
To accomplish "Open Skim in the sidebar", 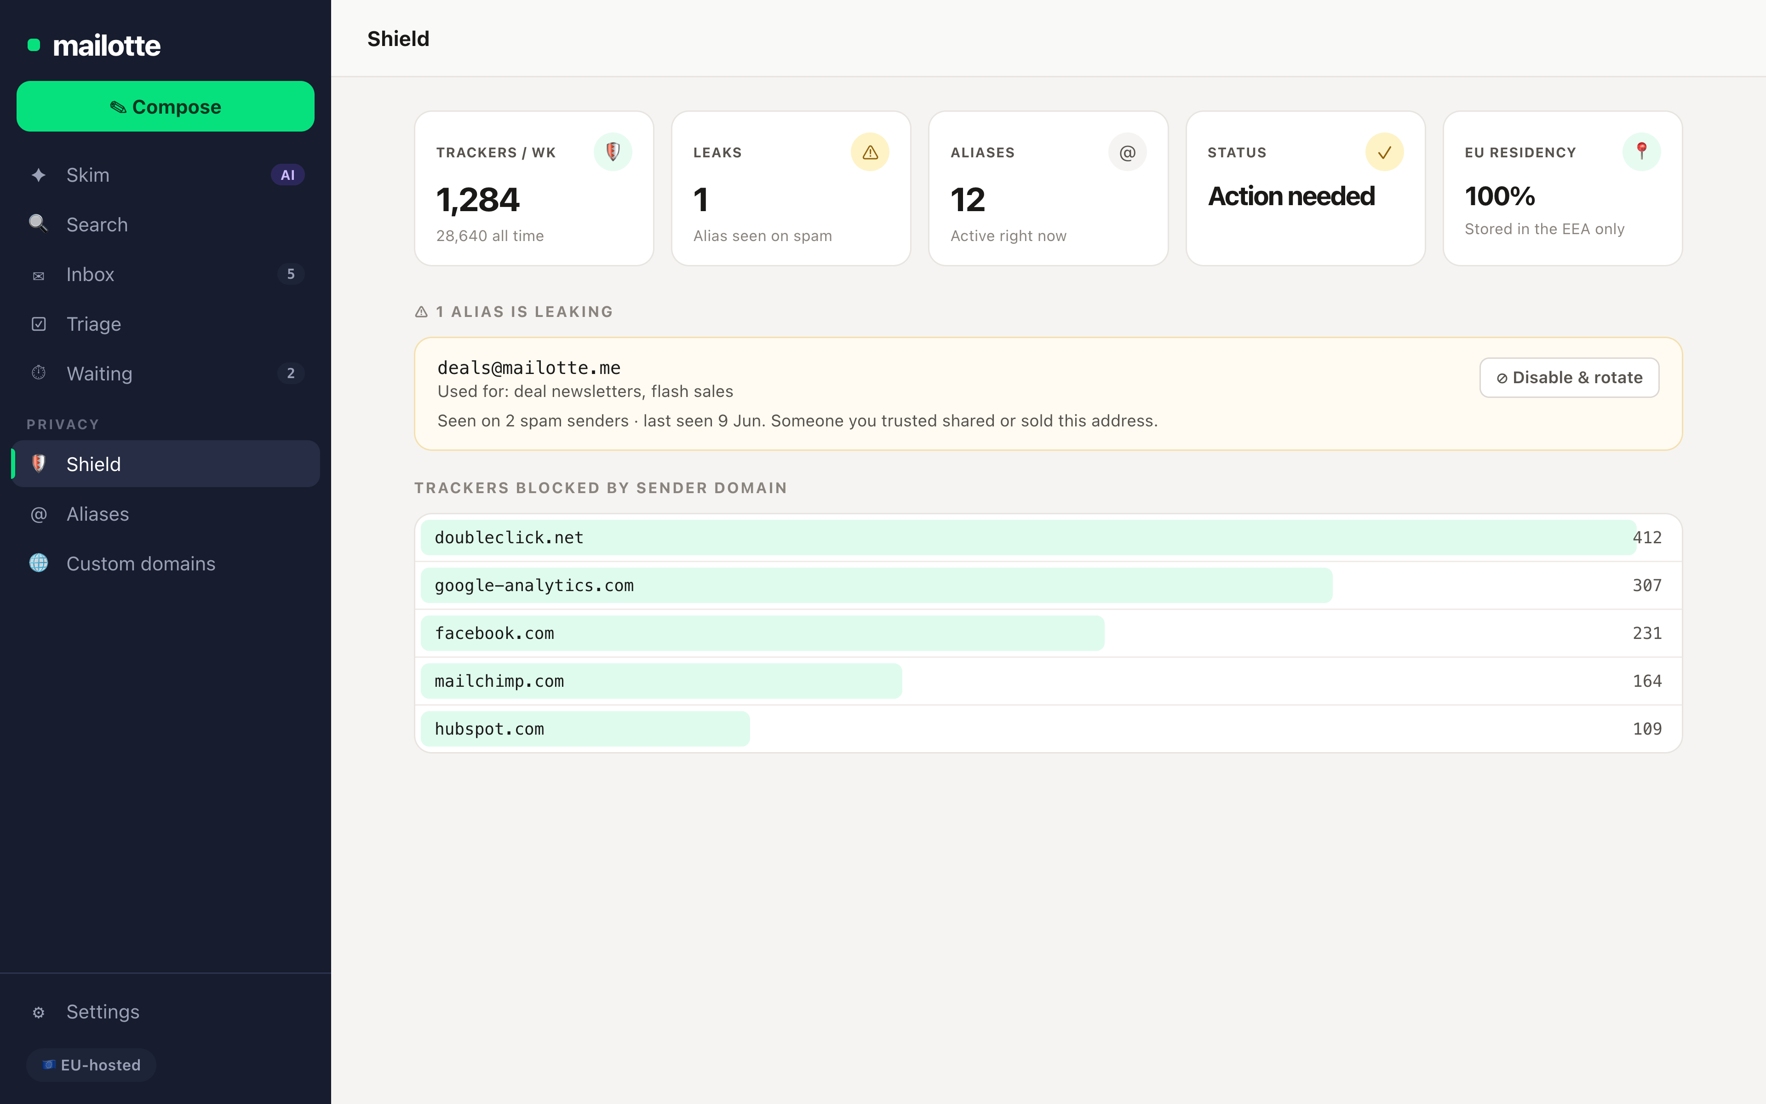I will [x=166, y=175].
